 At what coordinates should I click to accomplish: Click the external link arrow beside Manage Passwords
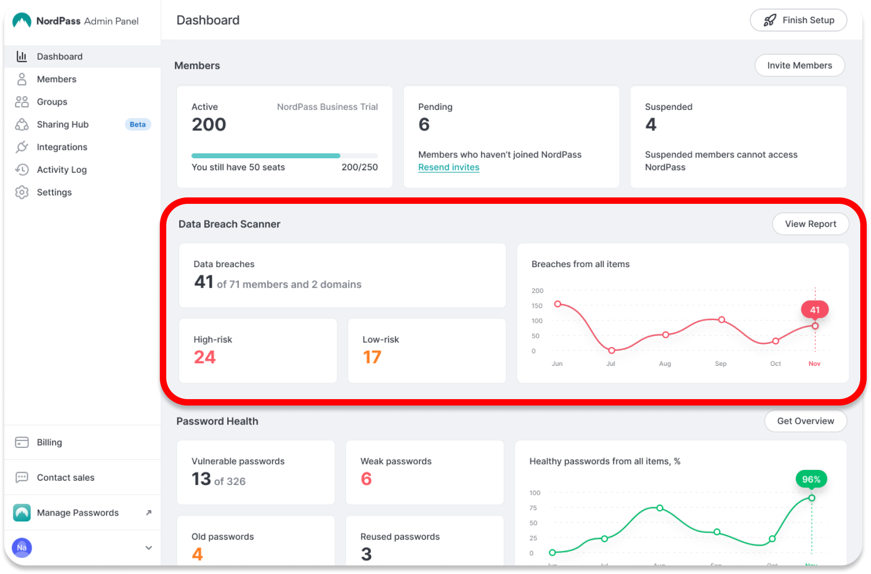point(149,513)
